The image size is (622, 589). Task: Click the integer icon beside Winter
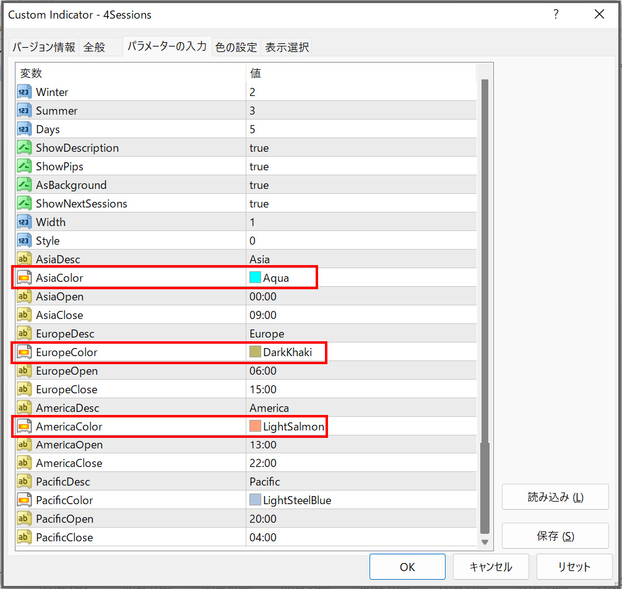(x=24, y=92)
